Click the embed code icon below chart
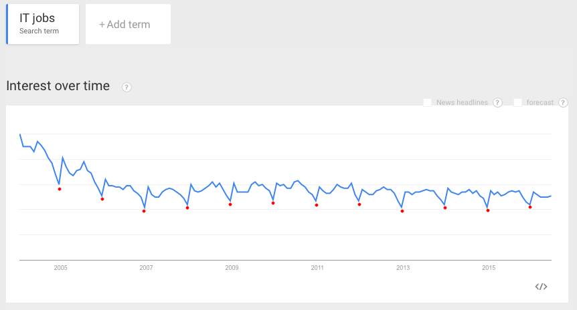 [542, 287]
